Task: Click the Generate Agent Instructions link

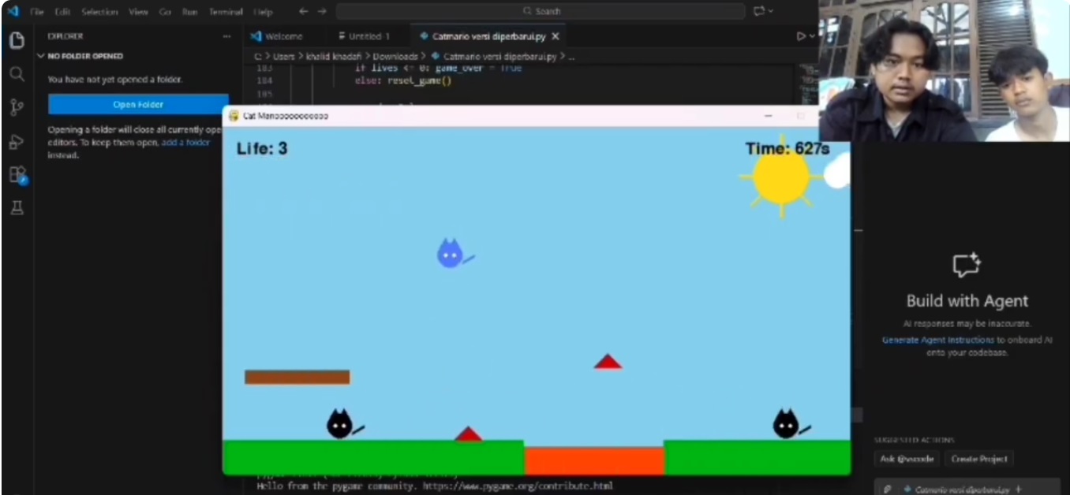Action: click(x=937, y=340)
